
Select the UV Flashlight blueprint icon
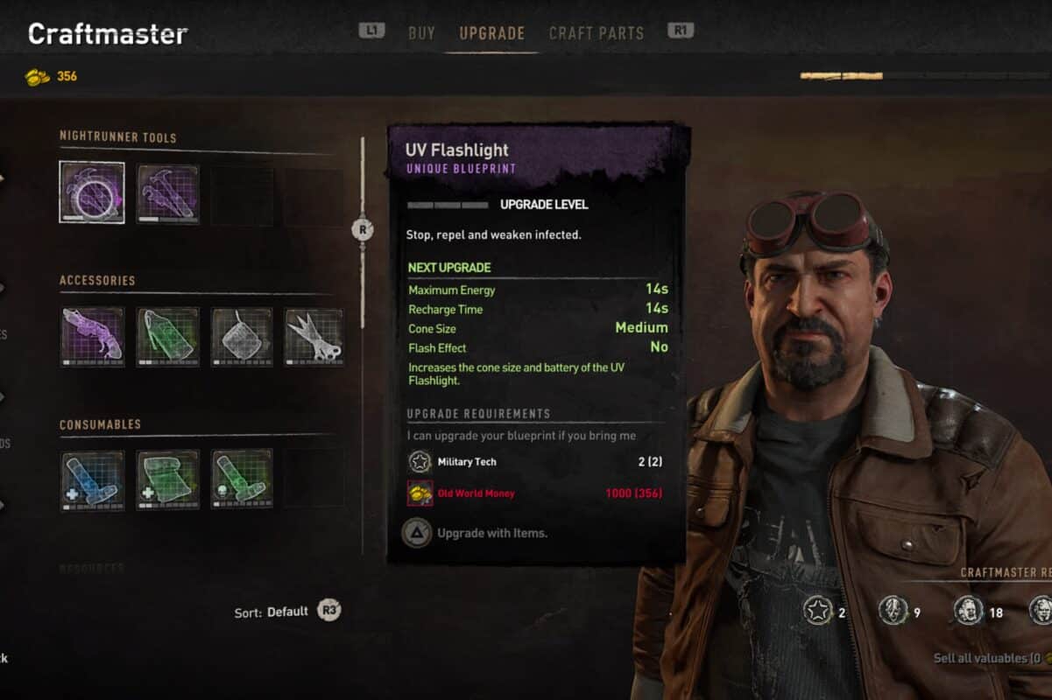coord(92,192)
